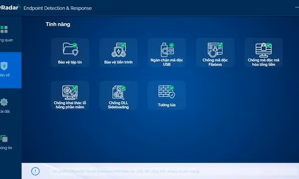Select Chống mã độc mã hóa tống tiền
The width and height of the screenshot is (299, 179).
263,53
